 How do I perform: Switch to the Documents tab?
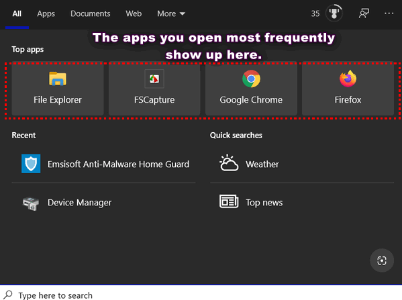90,13
